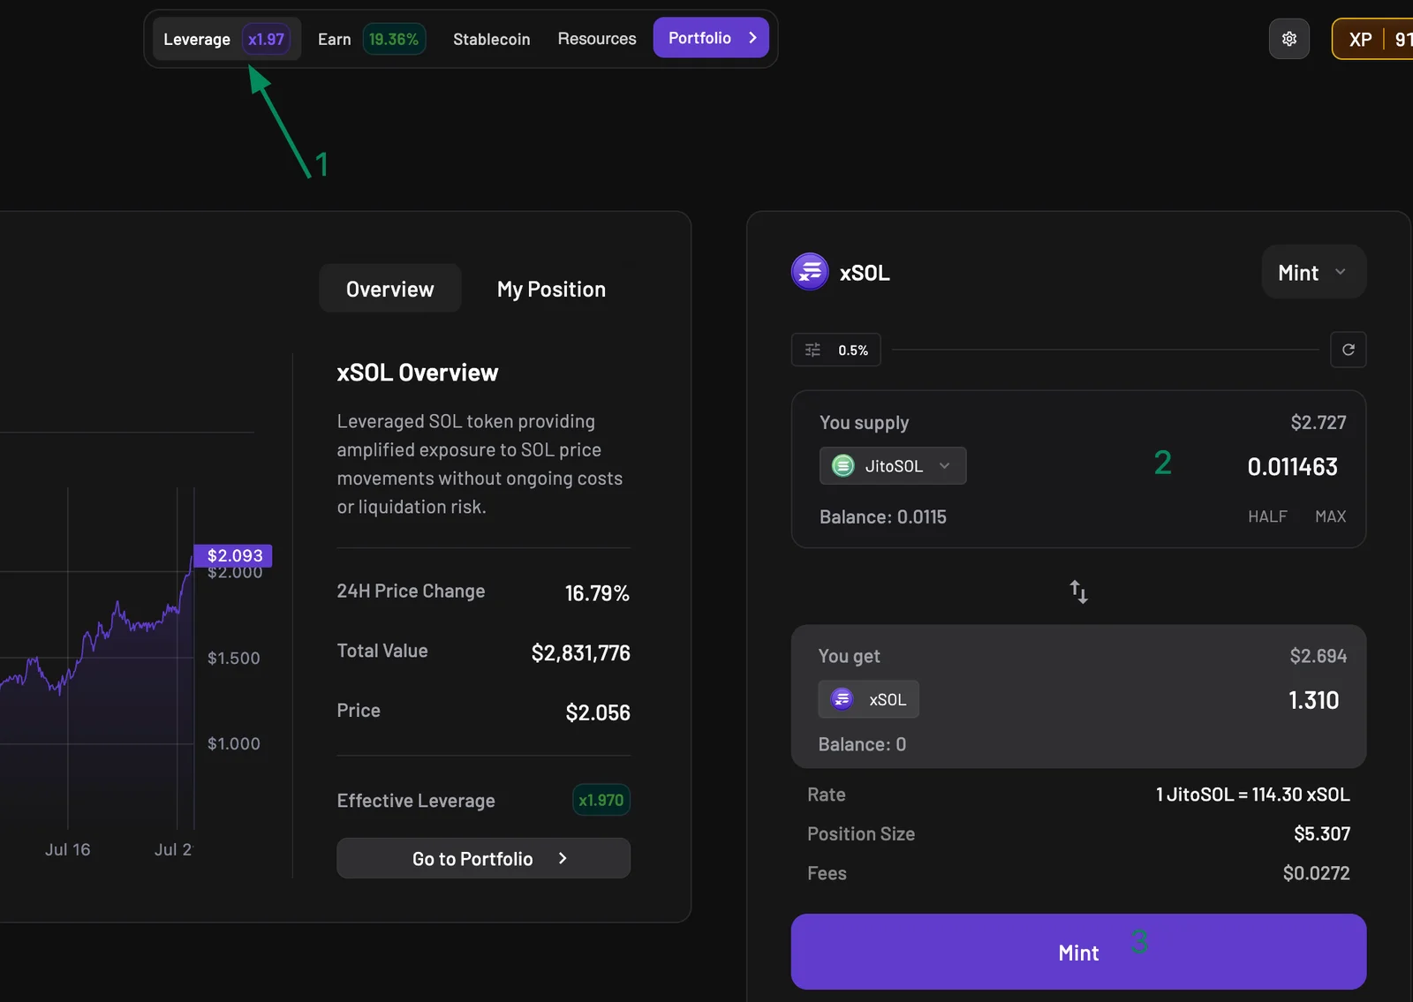The width and height of the screenshot is (1413, 1002).
Task: Switch to the Overview tab
Action: [x=389, y=289]
